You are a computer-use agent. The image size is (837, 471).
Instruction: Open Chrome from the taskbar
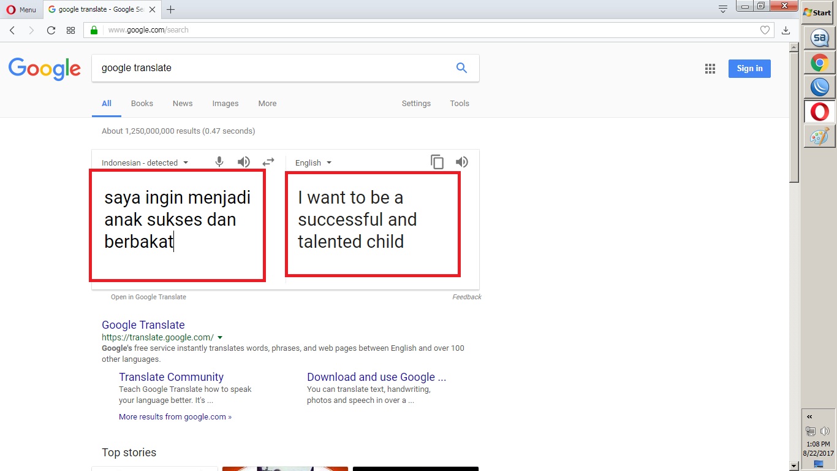click(x=819, y=63)
